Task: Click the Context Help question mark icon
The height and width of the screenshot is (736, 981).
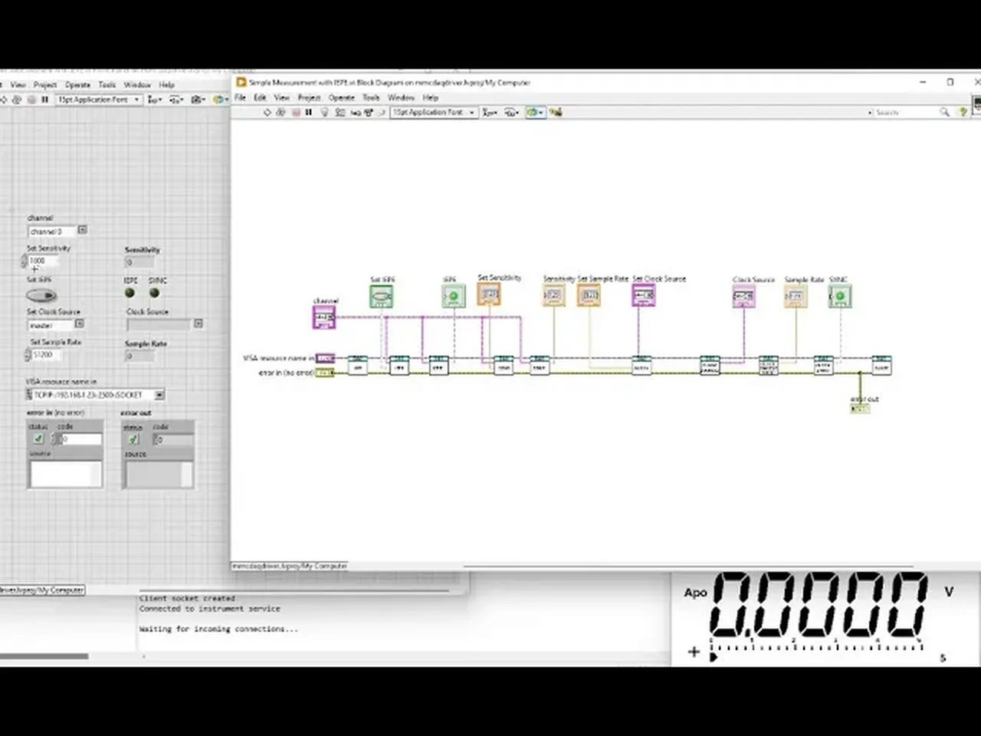Action: (x=963, y=112)
